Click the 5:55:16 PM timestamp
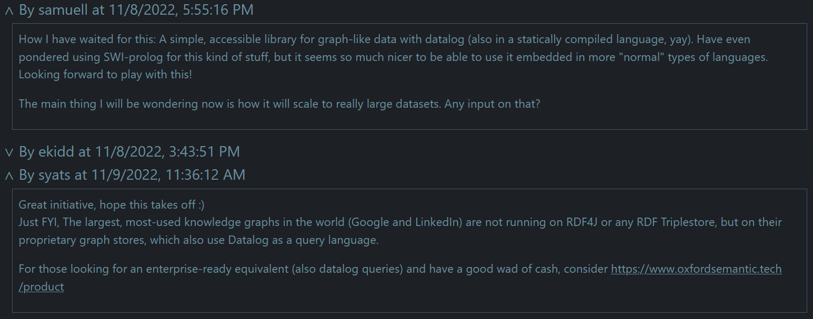Image resolution: width=813 pixels, height=319 pixels. point(218,10)
